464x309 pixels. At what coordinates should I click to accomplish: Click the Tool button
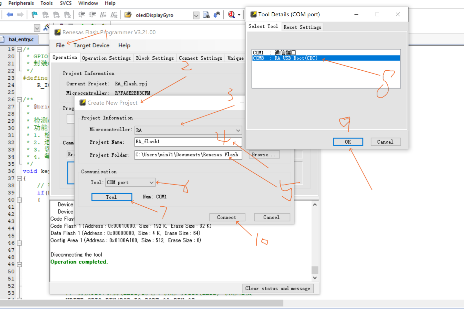(112, 197)
